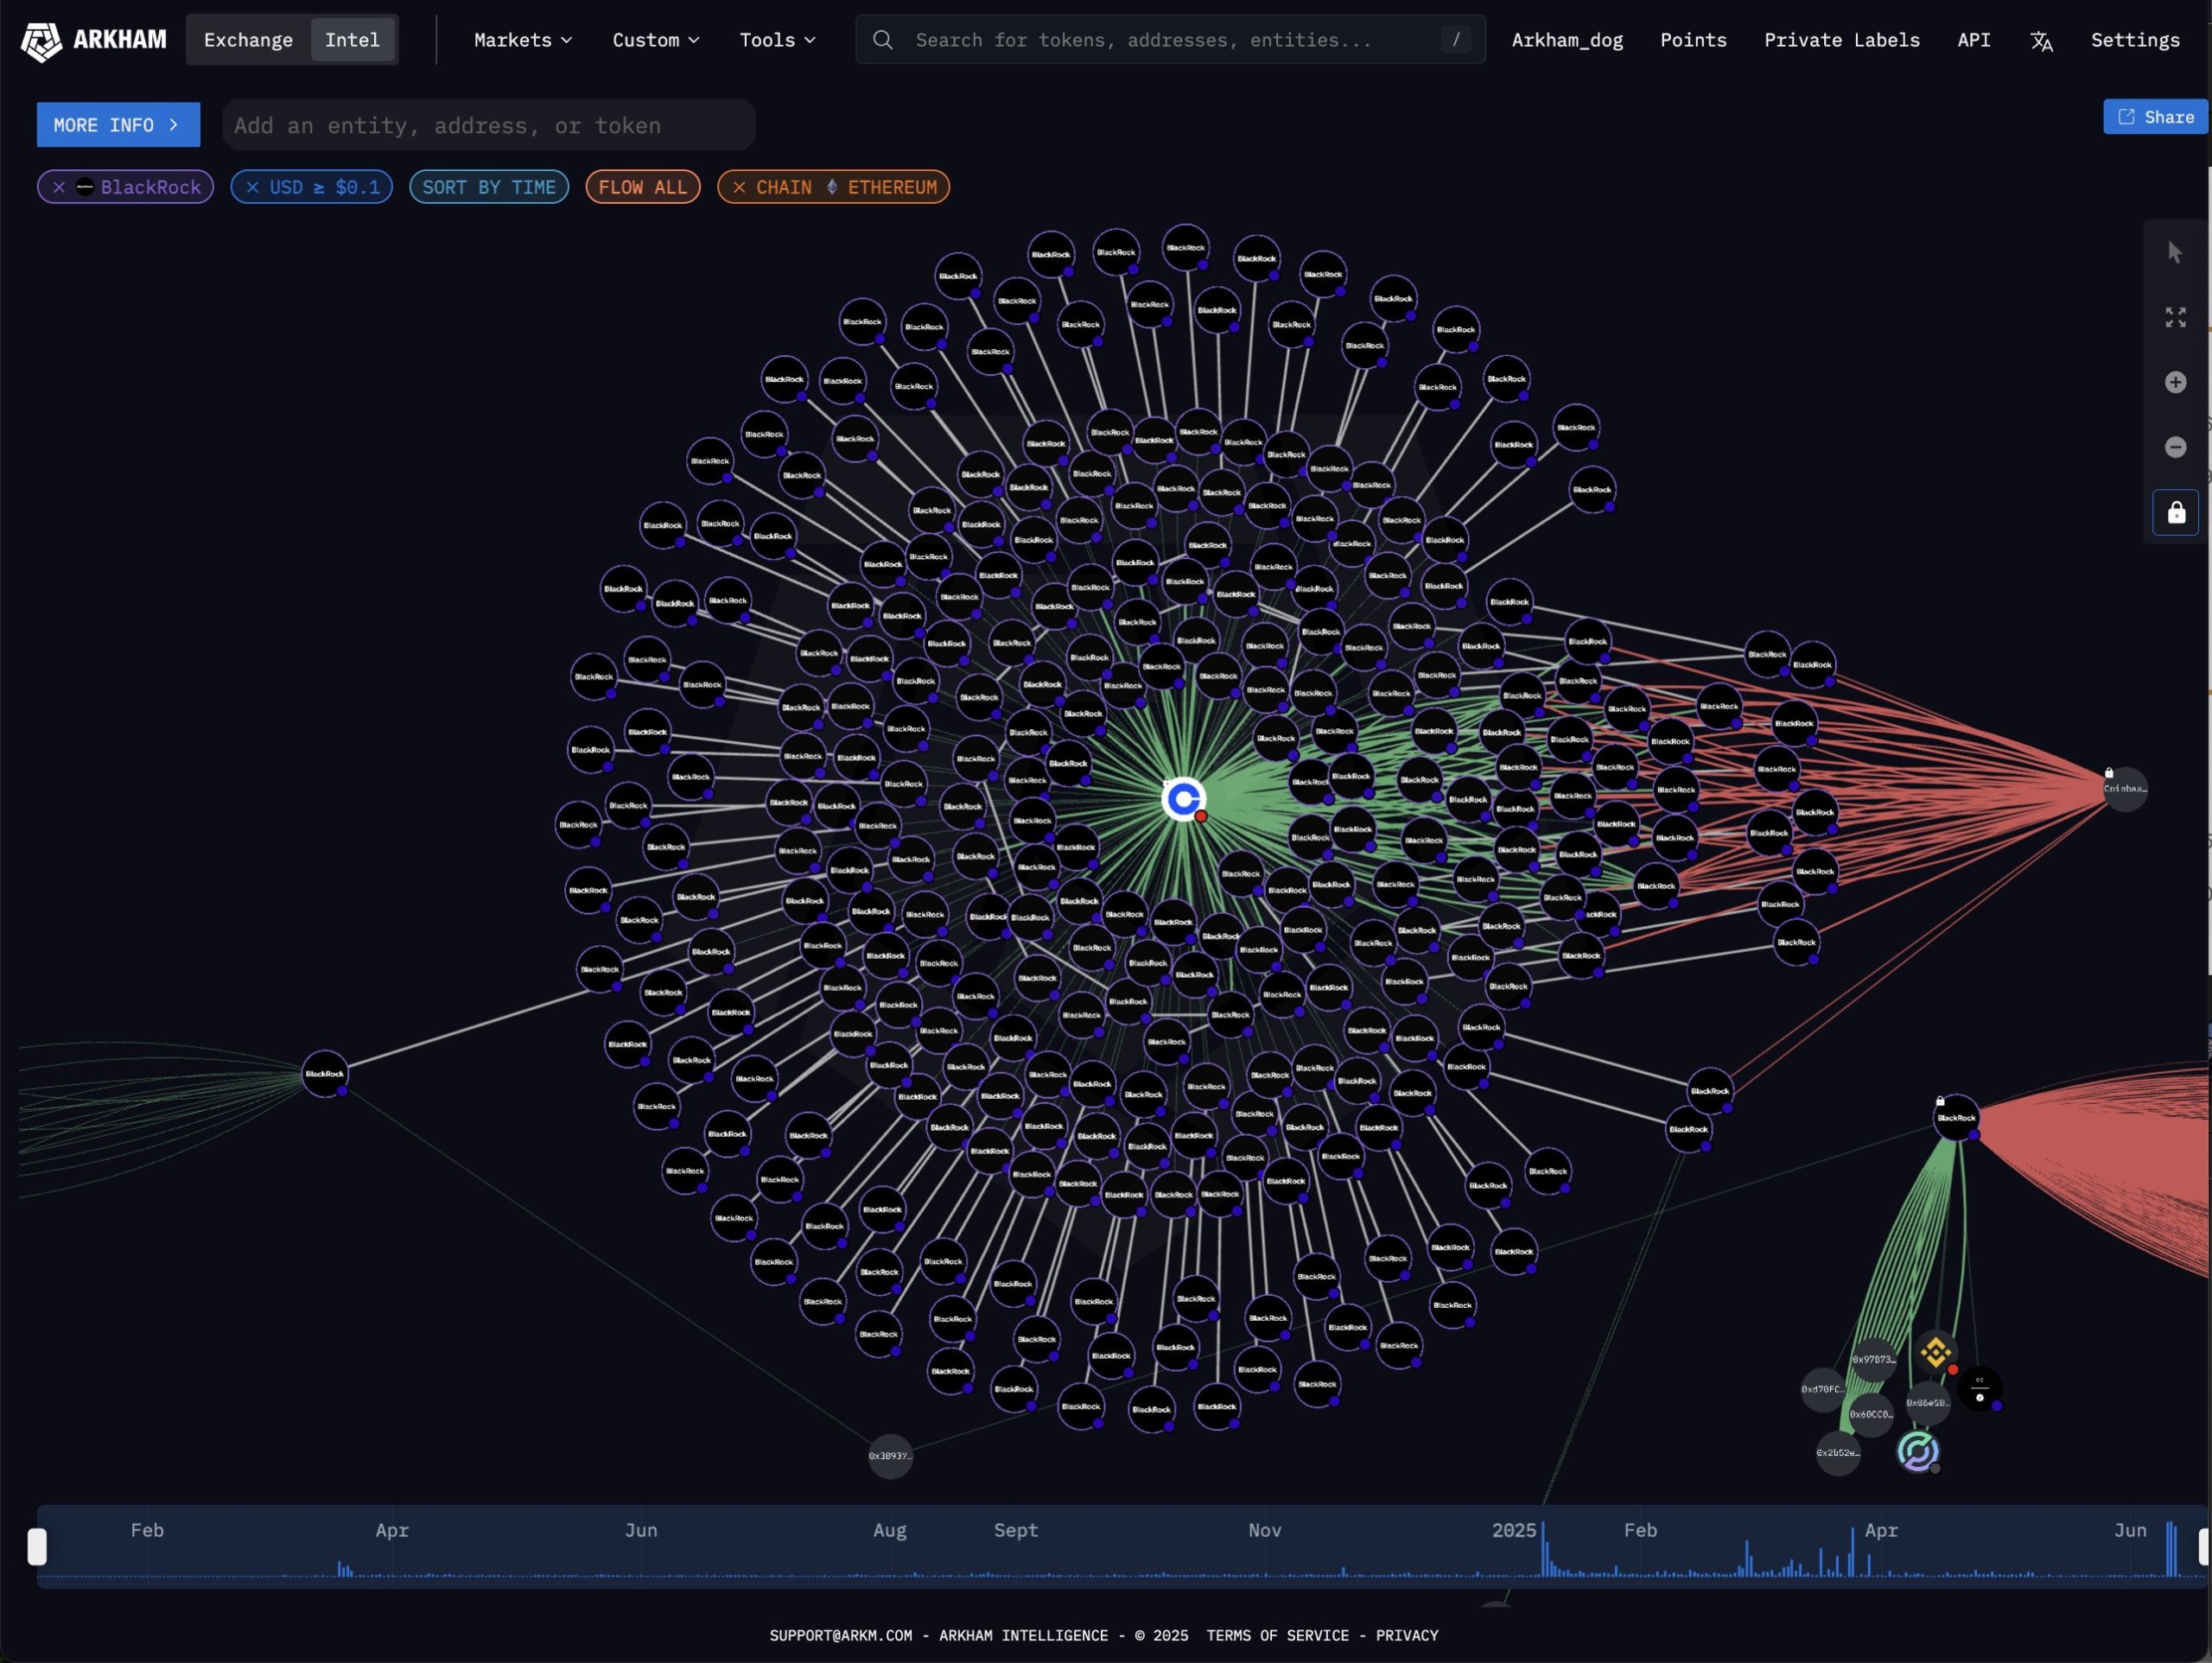Click the Ethereum icon in the chain chip
Image resolution: width=2212 pixels, height=1663 pixels.
831,187
